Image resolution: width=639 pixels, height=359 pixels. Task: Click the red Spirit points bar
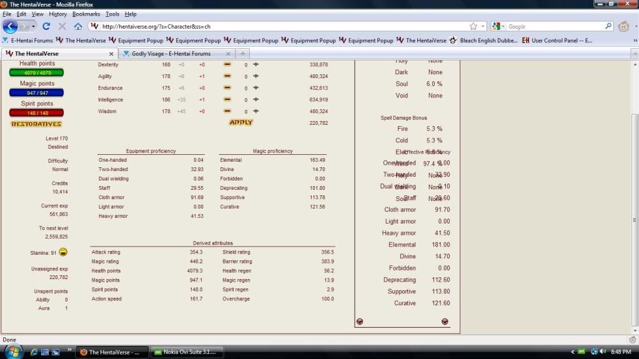(36, 113)
